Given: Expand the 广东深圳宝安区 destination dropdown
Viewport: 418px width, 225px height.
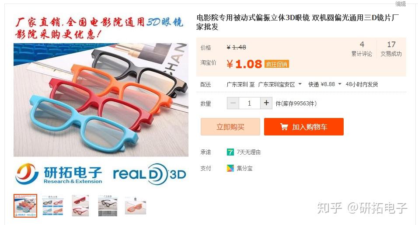Looking at the screenshot, I should coord(279,84).
